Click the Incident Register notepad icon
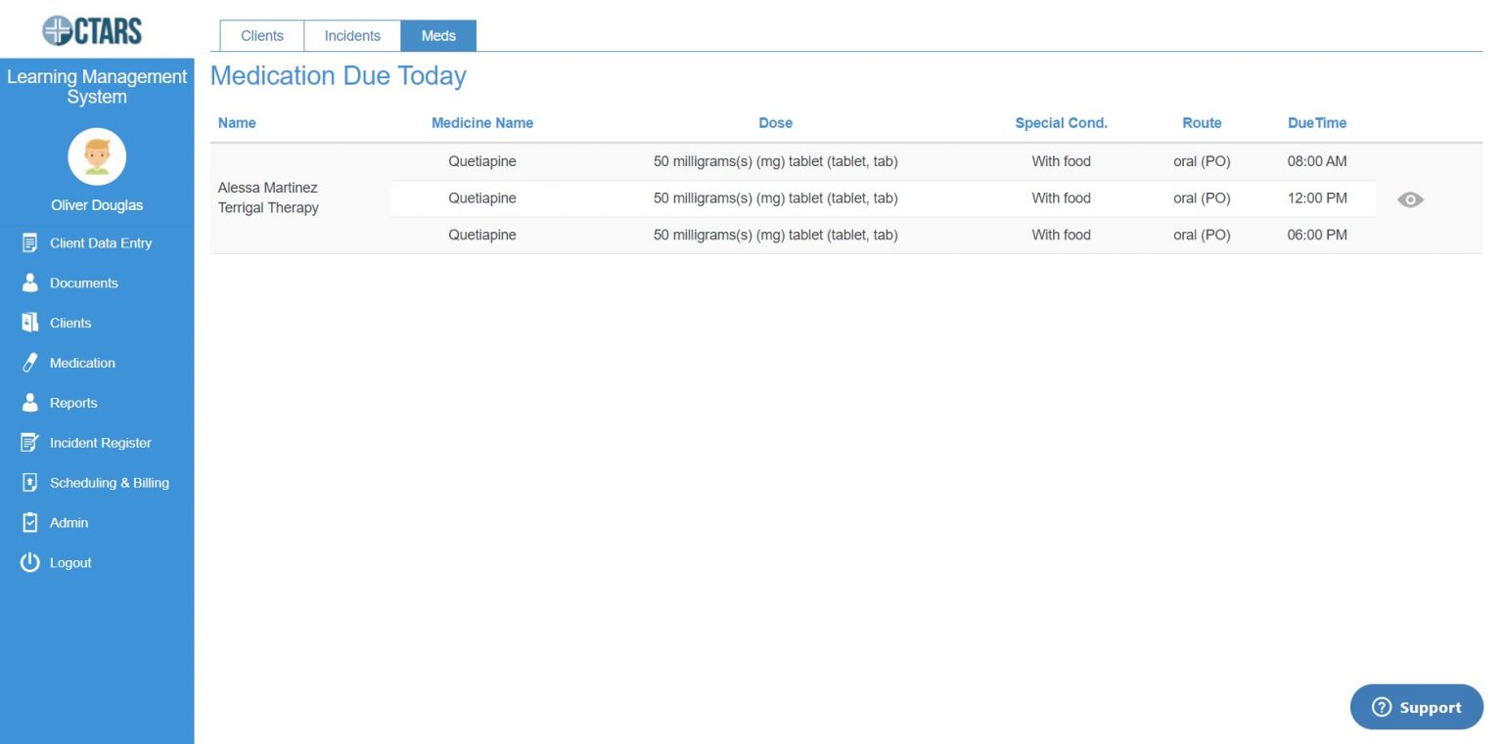1503x744 pixels. (29, 443)
